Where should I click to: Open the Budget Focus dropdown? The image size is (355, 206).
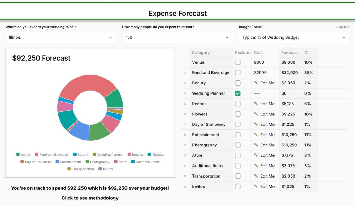point(294,37)
